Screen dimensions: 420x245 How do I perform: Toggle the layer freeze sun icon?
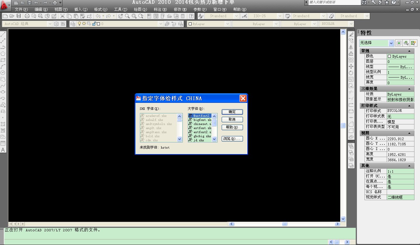[84, 24]
